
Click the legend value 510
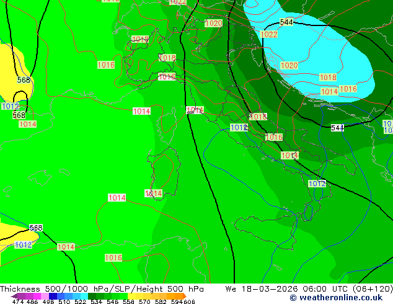[64, 302]
